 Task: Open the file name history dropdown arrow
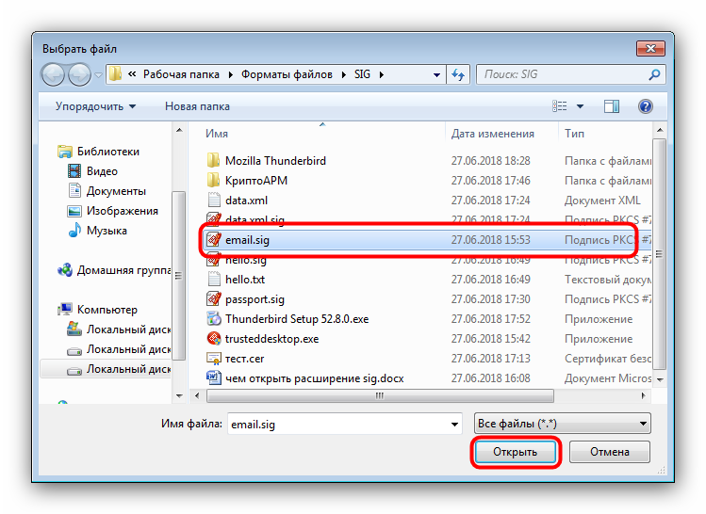point(454,424)
